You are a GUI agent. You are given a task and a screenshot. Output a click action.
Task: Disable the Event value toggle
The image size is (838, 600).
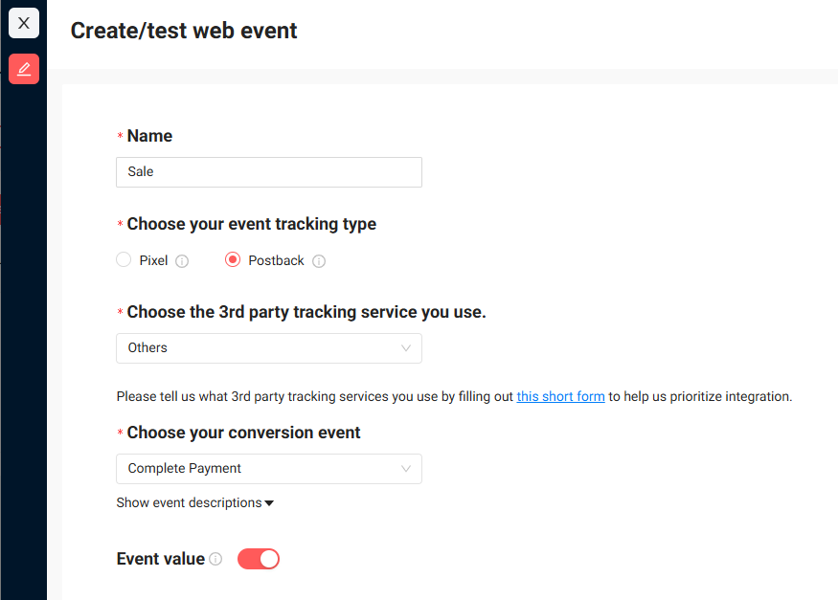[258, 558]
